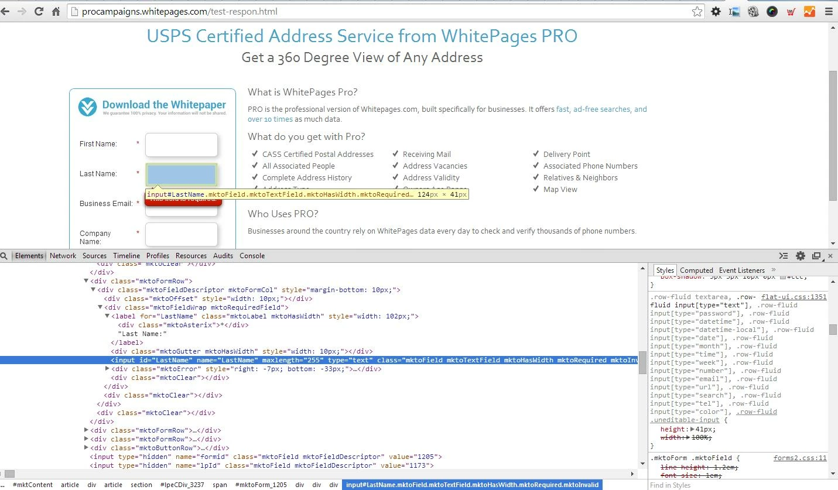This screenshot has height=490, width=838.
Task: Collapse the label for LastName node
Action: click(107, 316)
